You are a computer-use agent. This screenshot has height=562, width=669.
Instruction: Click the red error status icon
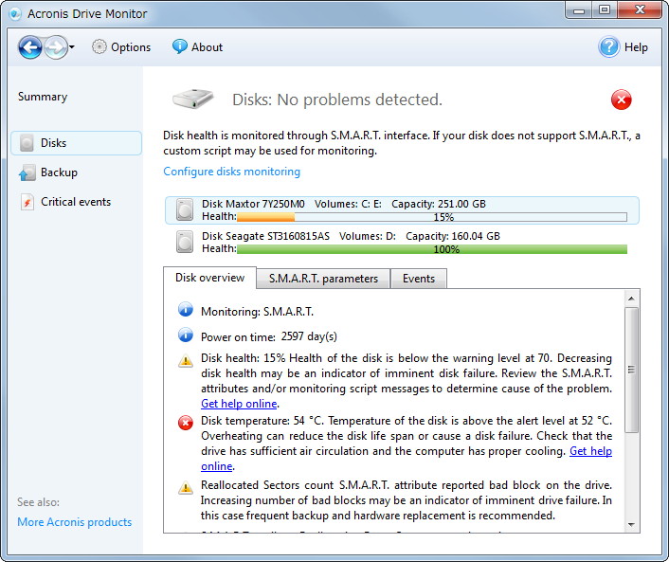[x=622, y=100]
